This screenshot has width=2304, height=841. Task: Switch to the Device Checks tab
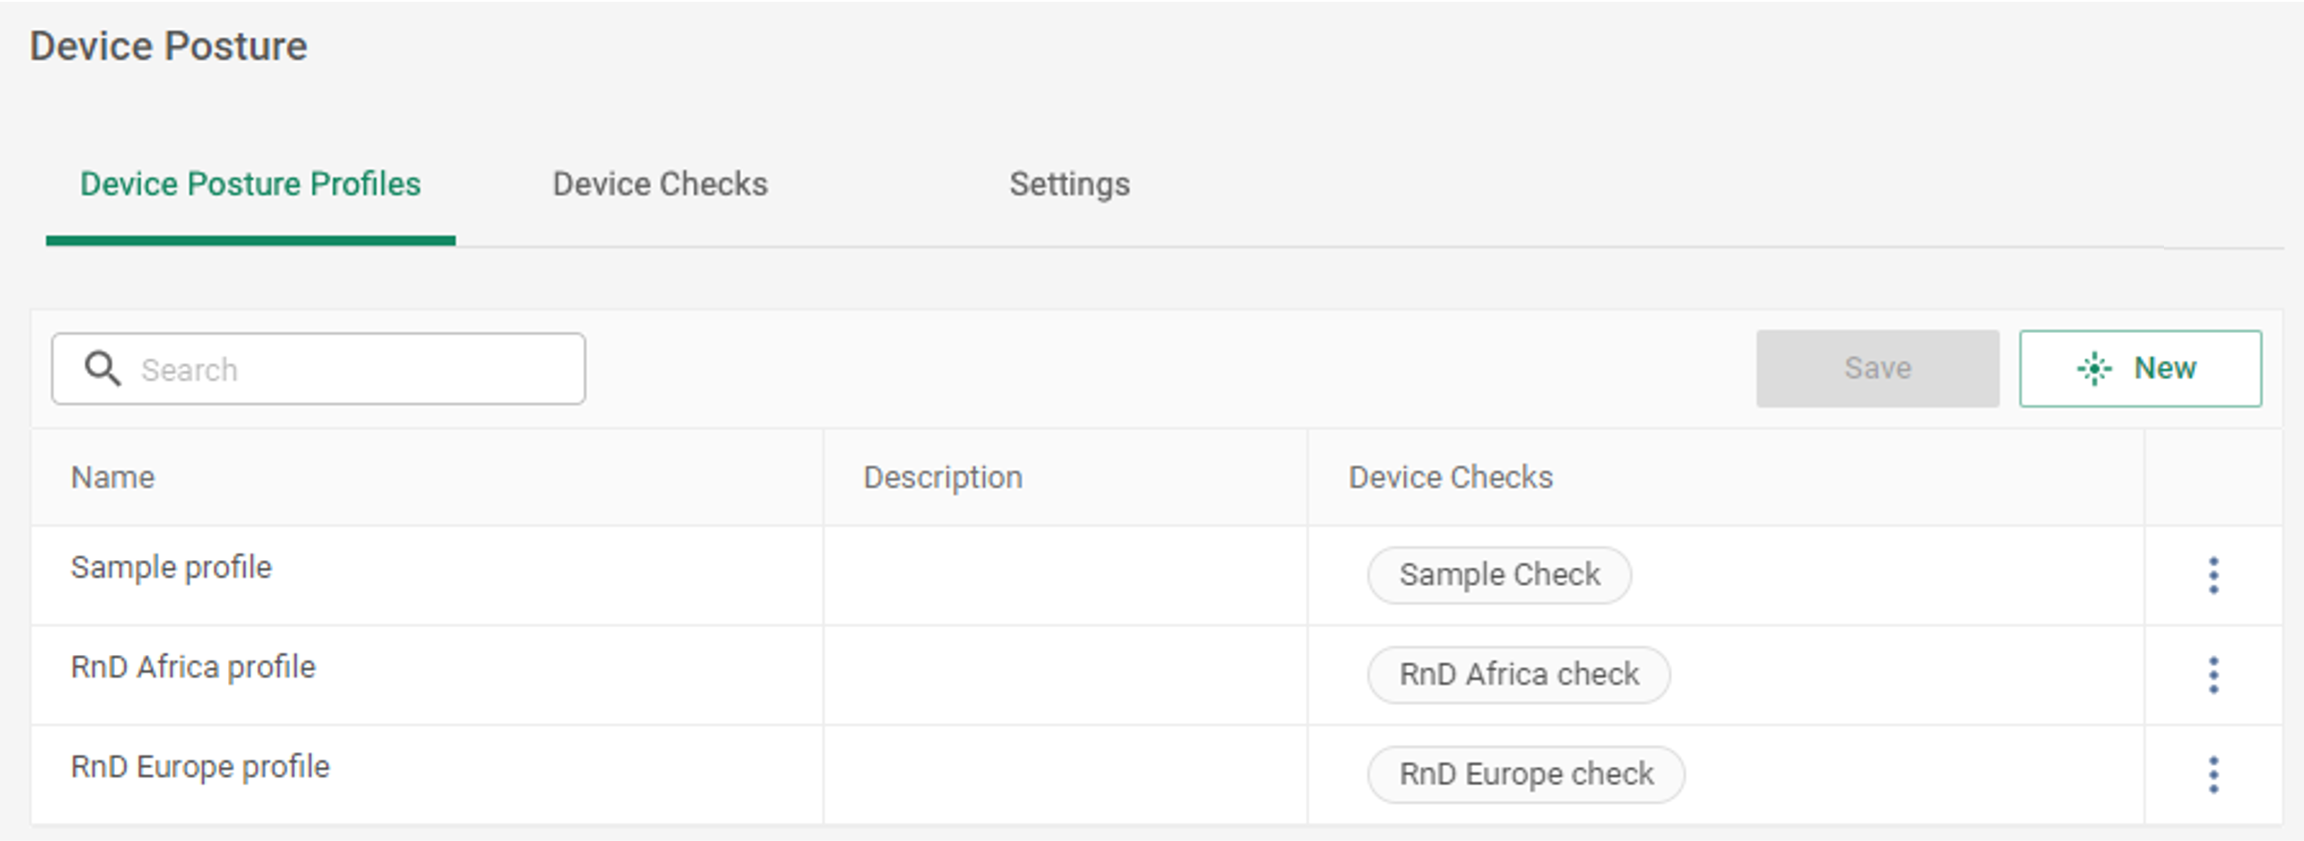(x=660, y=184)
